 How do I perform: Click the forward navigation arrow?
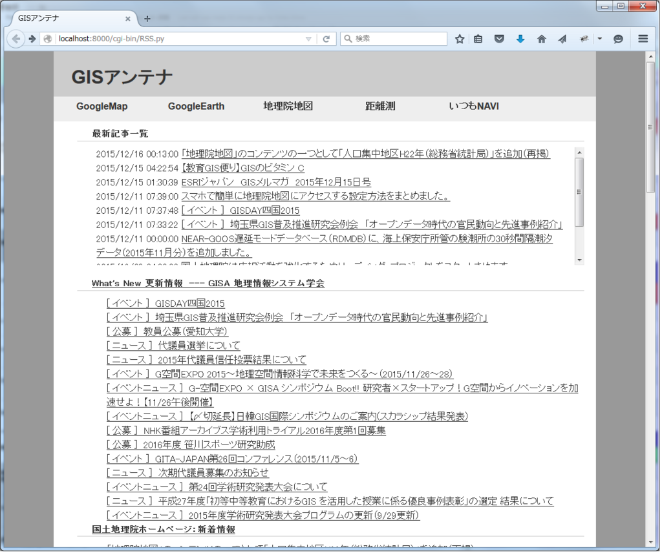click(x=31, y=39)
